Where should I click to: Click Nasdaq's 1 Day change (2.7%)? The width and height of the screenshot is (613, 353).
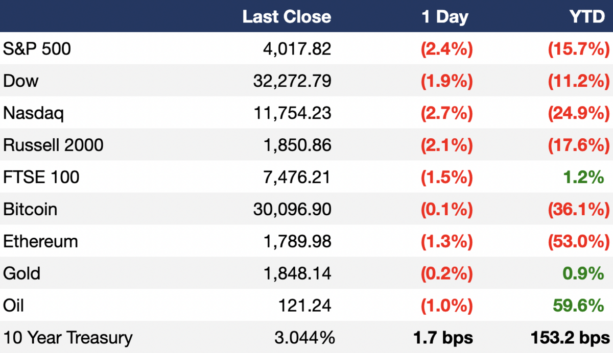point(446,113)
